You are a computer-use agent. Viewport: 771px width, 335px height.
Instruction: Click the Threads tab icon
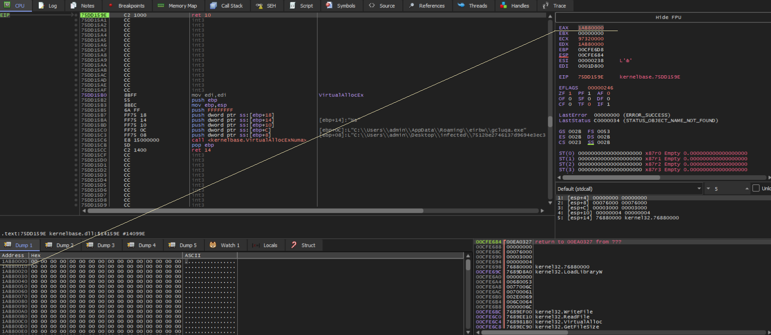pyautogui.click(x=461, y=5)
